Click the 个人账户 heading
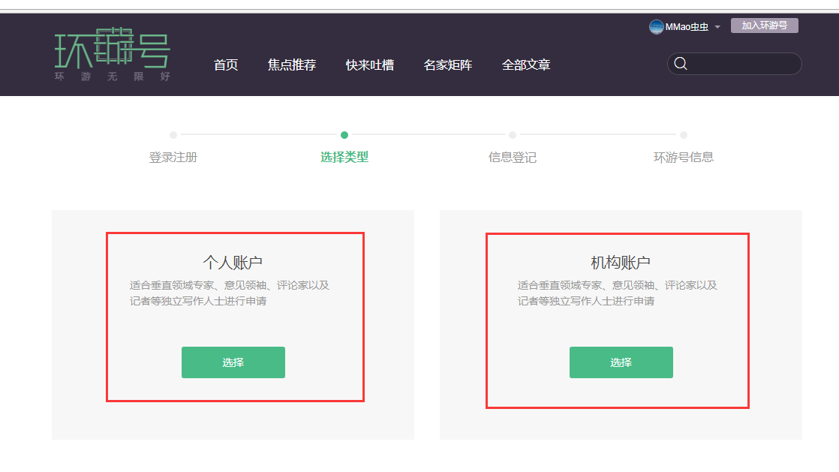The image size is (839, 472). [233, 262]
